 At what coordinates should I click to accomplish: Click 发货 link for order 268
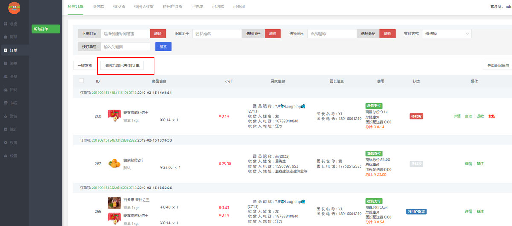pyautogui.click(x=492, y=116)
